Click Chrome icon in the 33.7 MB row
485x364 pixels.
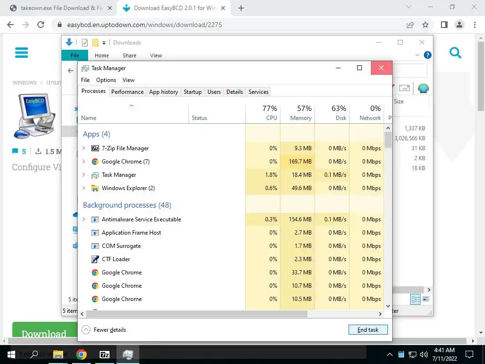pyautogui.click(x=95, y=273)
